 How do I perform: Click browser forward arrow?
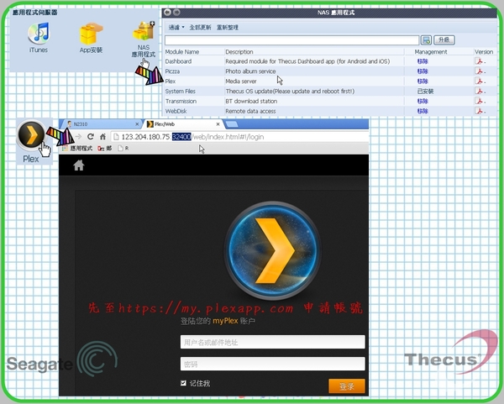pyautogui.click(x=78, y=137)
